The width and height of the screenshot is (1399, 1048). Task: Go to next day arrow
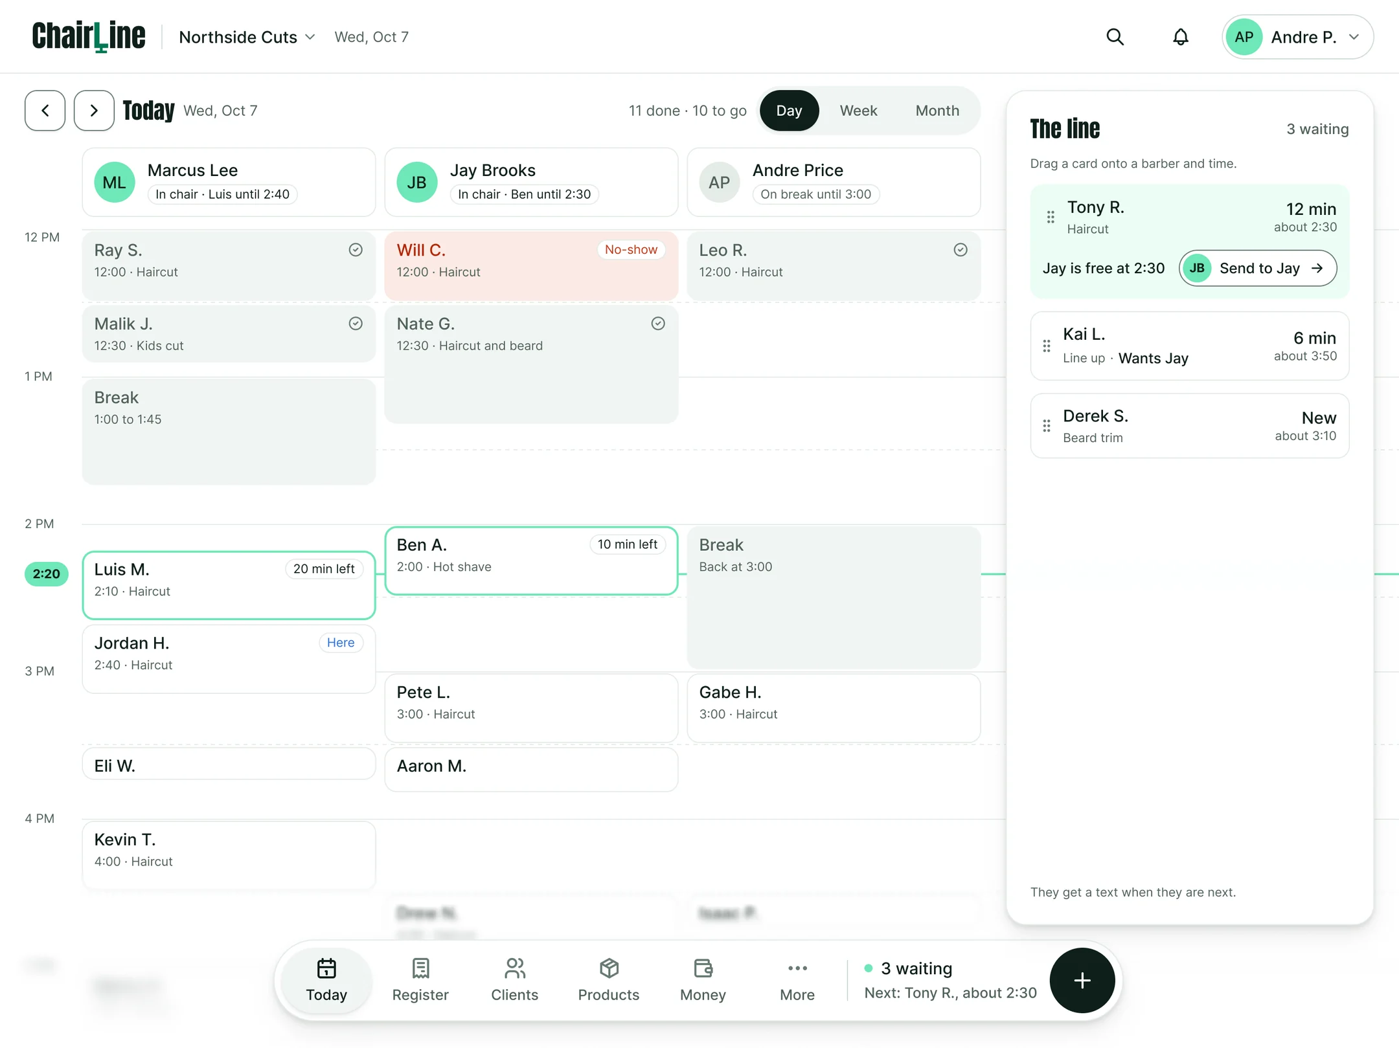click(94, 111)
